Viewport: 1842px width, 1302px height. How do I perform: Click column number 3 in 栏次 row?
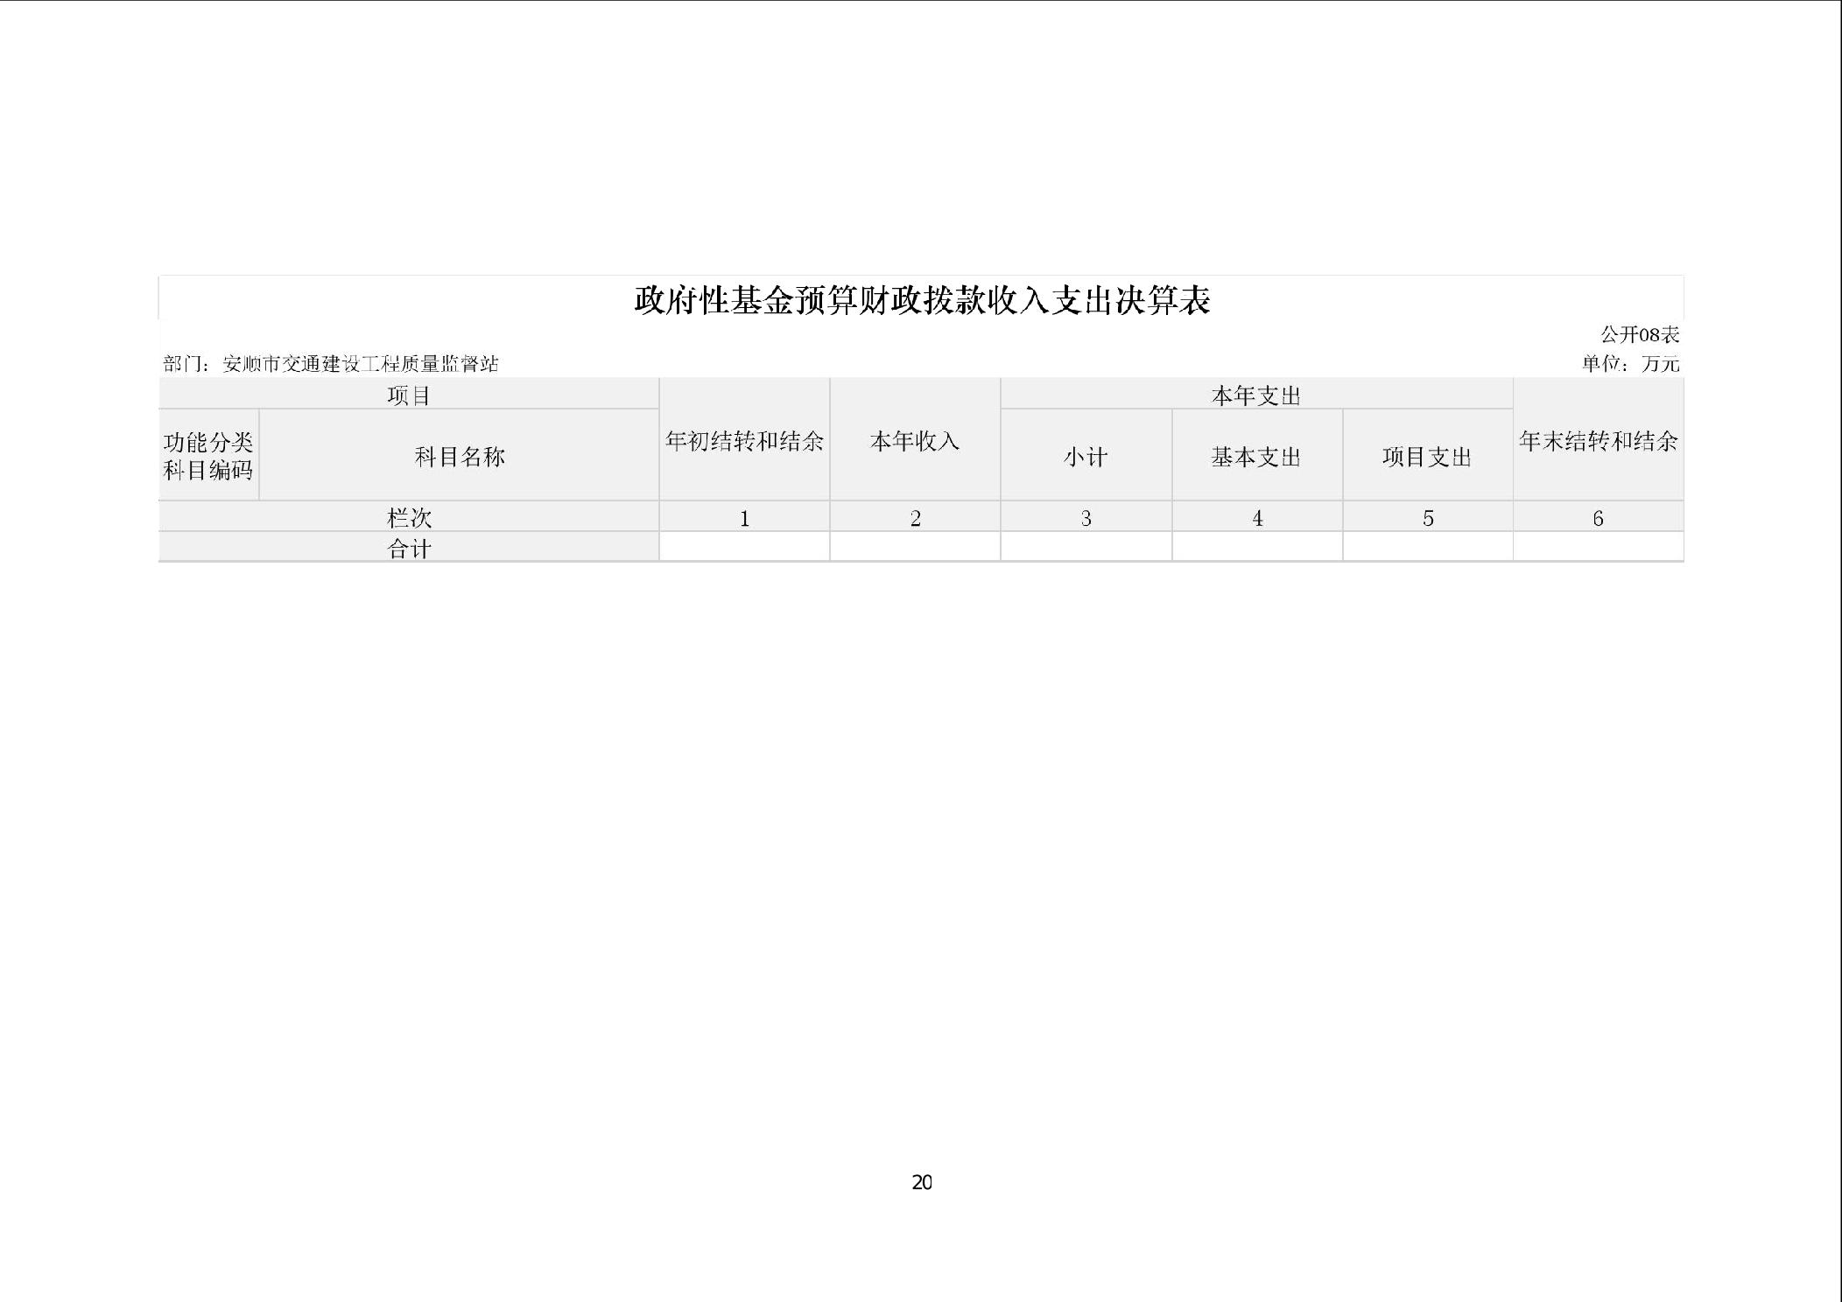point(1086,518)
